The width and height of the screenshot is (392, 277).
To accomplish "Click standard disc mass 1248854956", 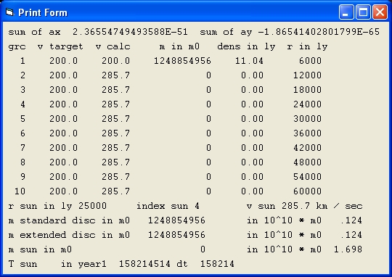I will tap(176, 220).
